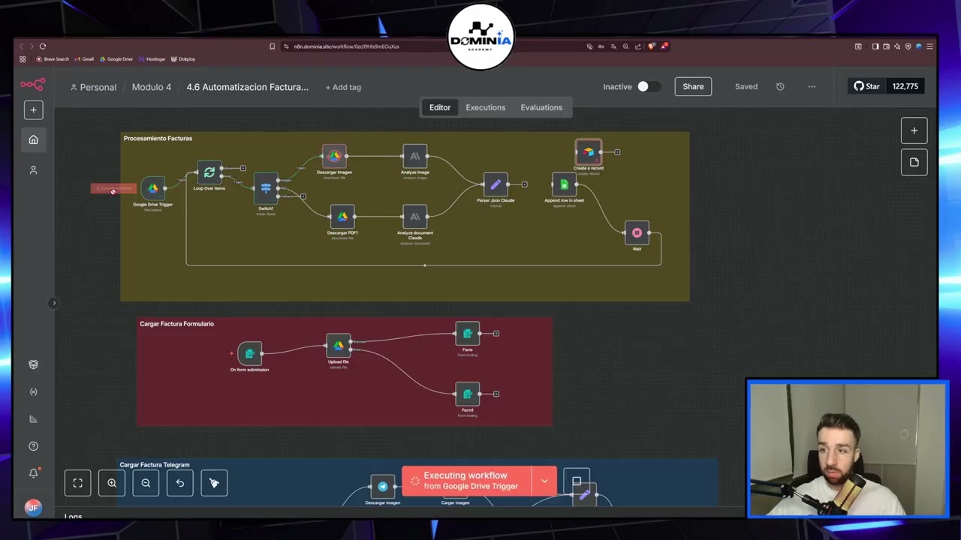Open the help question mark icon
Viewport: 961px width, 540px height.
(33, 446)
